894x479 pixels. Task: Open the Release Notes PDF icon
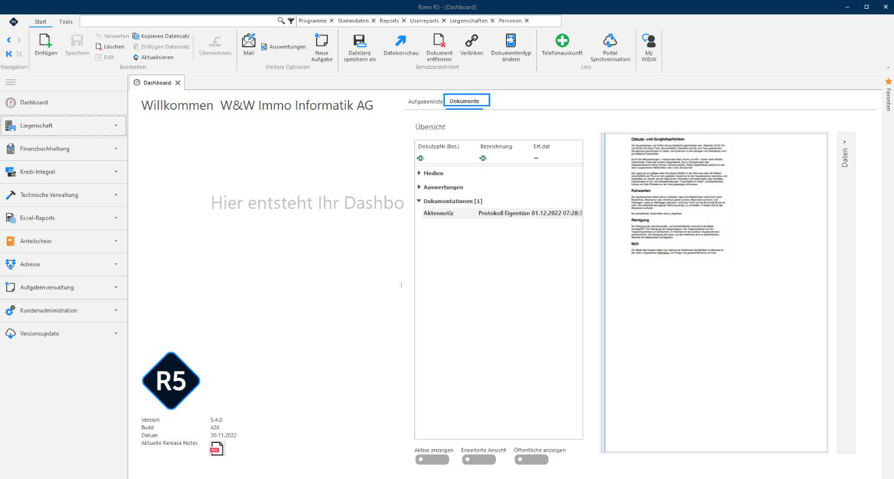point(217,448)
